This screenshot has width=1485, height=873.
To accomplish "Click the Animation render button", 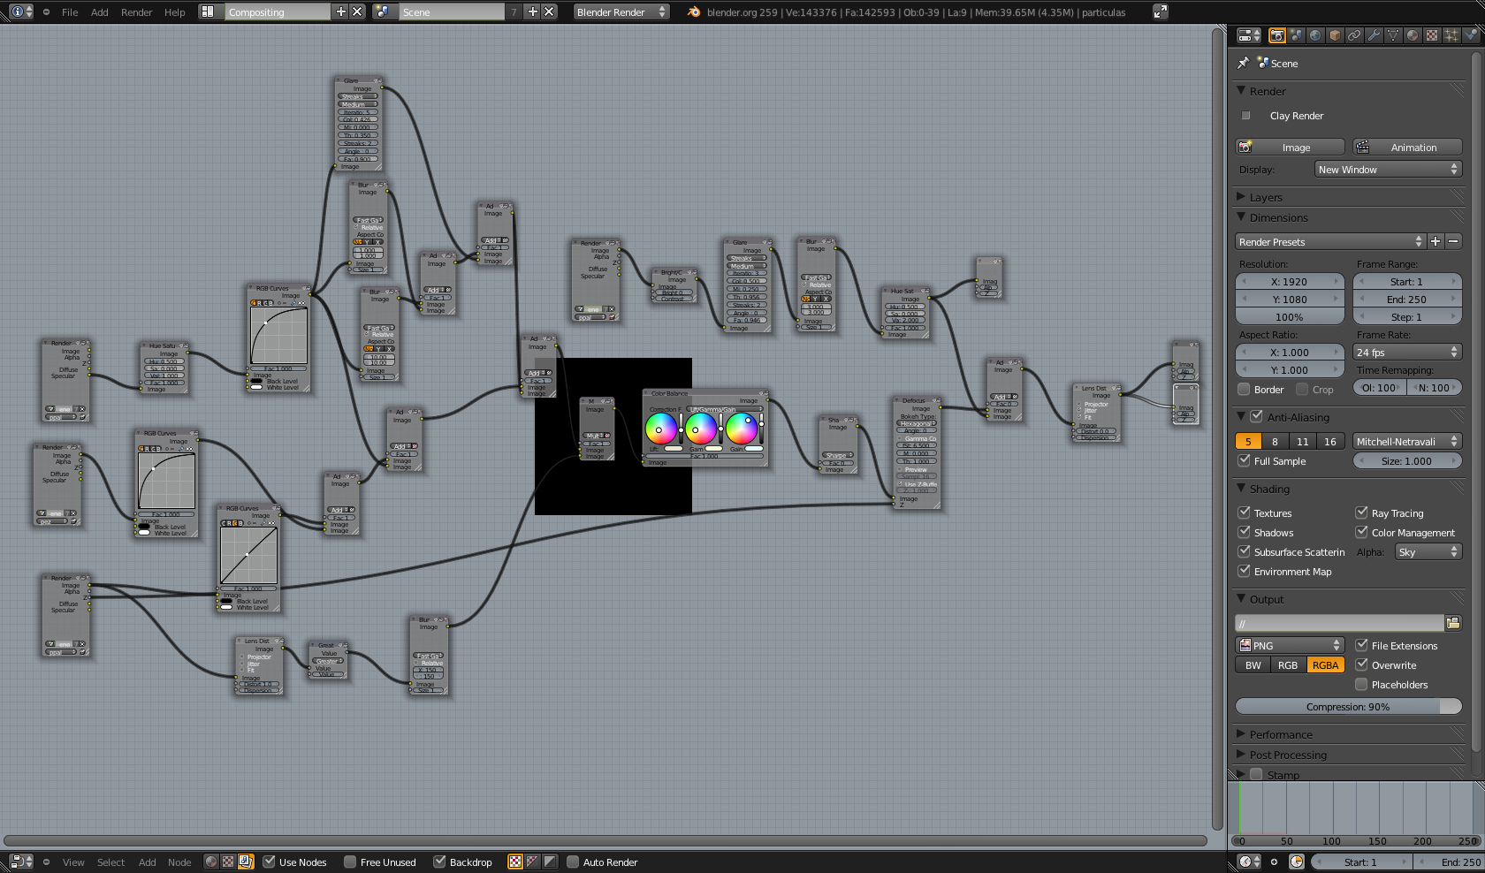I will point(1407,148).
